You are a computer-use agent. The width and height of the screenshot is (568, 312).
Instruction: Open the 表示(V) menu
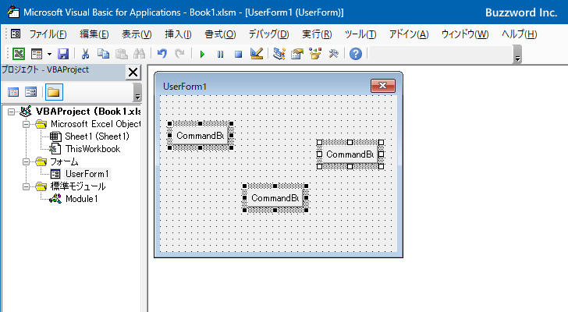click(137, 34)
